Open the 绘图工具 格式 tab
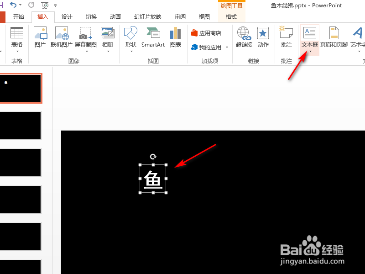This screenshot has width=365, height=274. (231, 16)
